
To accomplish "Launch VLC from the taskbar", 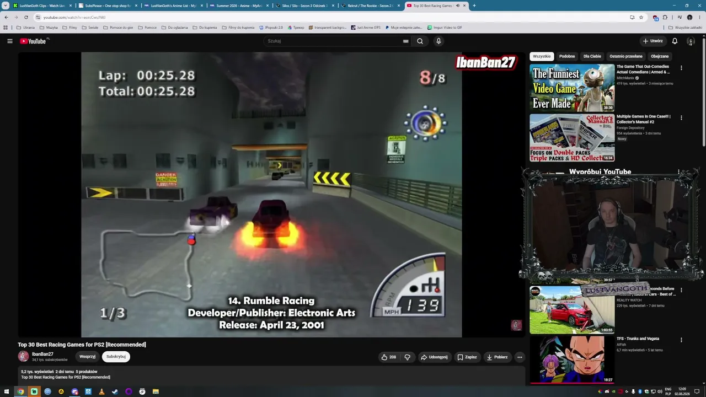I will (x=101, y=391).
